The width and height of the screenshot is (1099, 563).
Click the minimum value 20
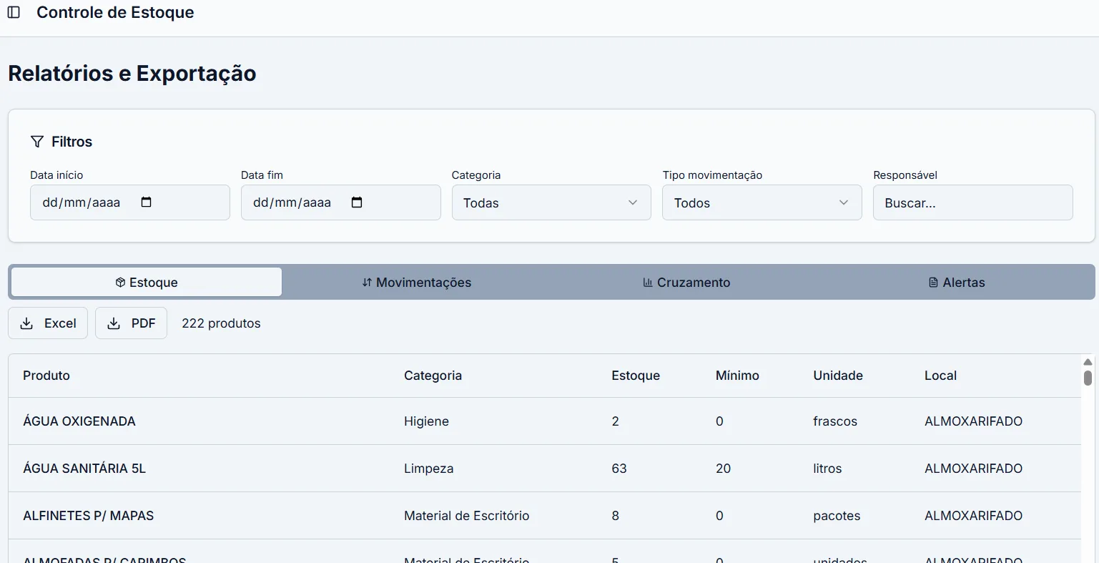(724, 469)
